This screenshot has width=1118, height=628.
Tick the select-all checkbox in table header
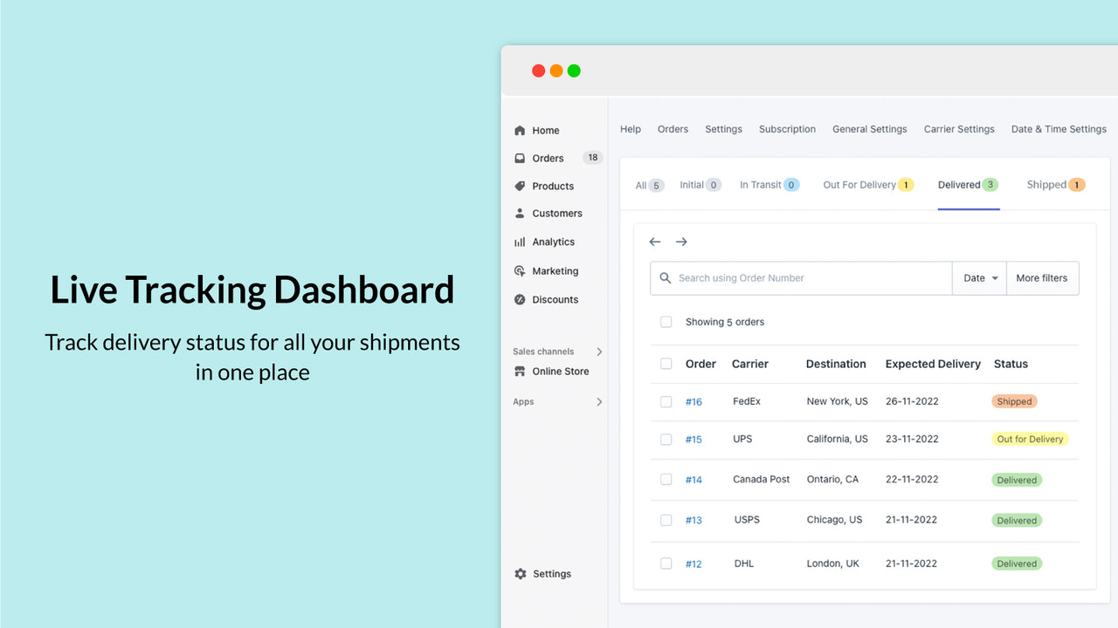666,364
